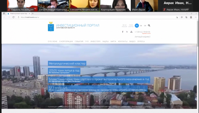Click the phone number hotline link
This screenshot has height=113, width=199.
coord(142,32)
